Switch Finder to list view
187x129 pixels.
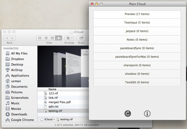pos(46,38)
